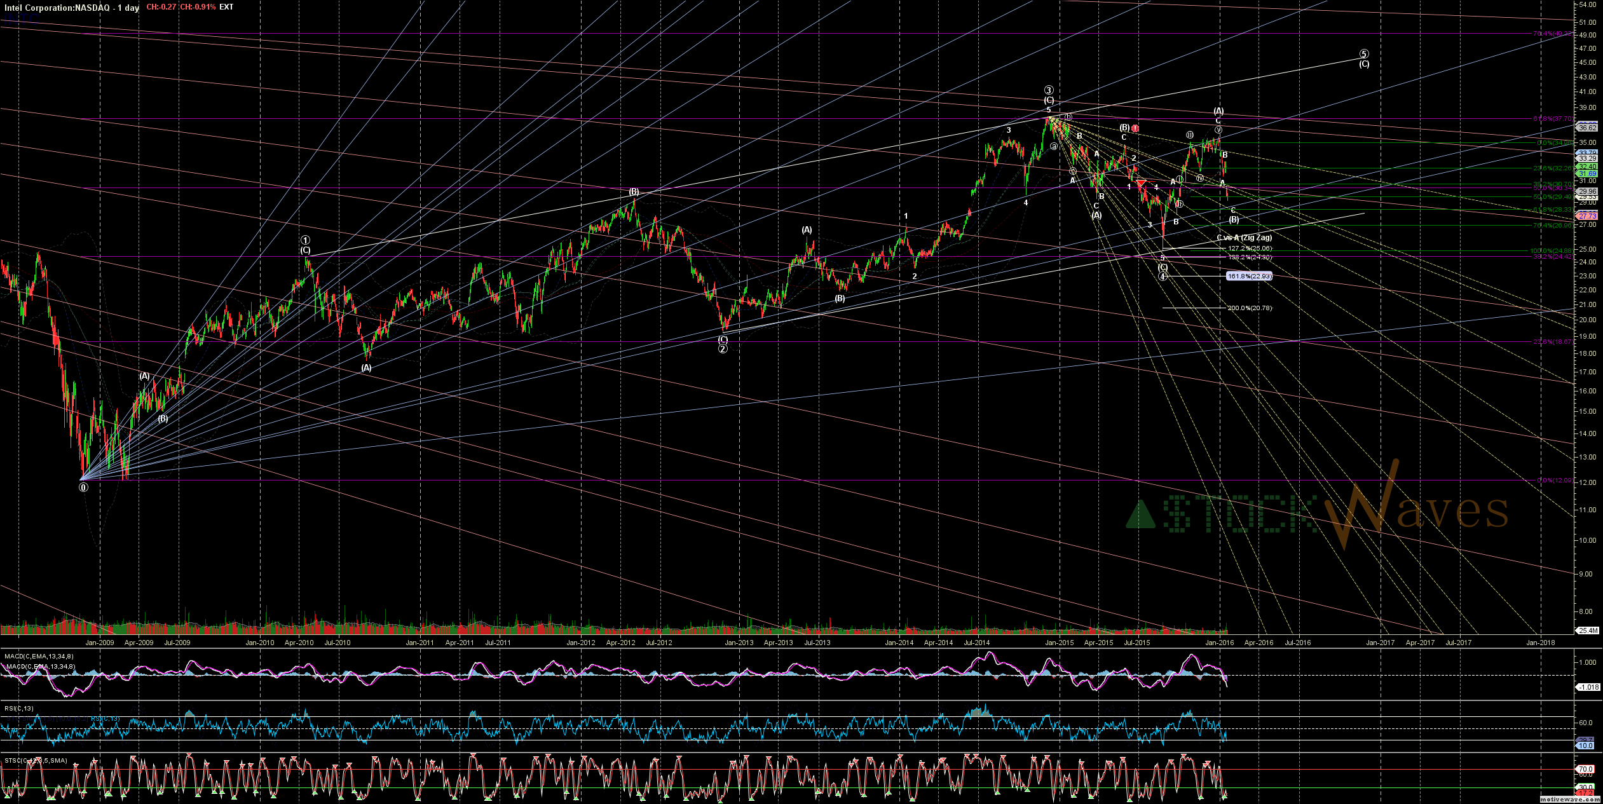The image size is (1603, 804).
Task: Select the 127.2%(25.06) extension label
Action: (x=1250, y=249)
